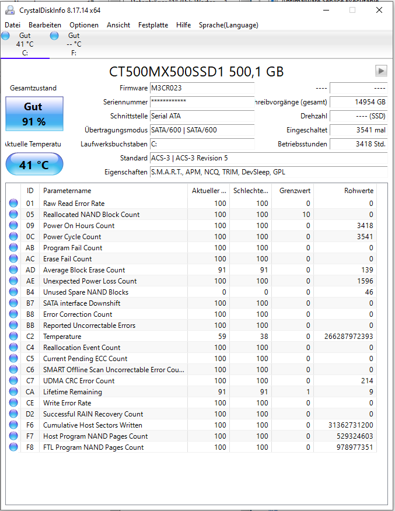Click the blue status orb for drive C:
The image size is (395, 511).
pos(5,36)
